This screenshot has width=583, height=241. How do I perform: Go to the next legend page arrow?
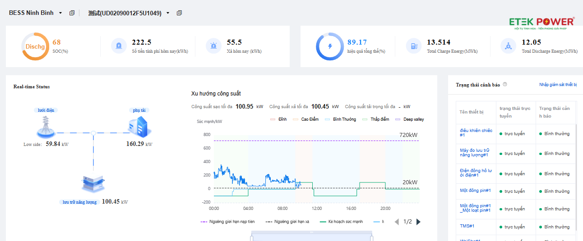click(x=418, y=222)
